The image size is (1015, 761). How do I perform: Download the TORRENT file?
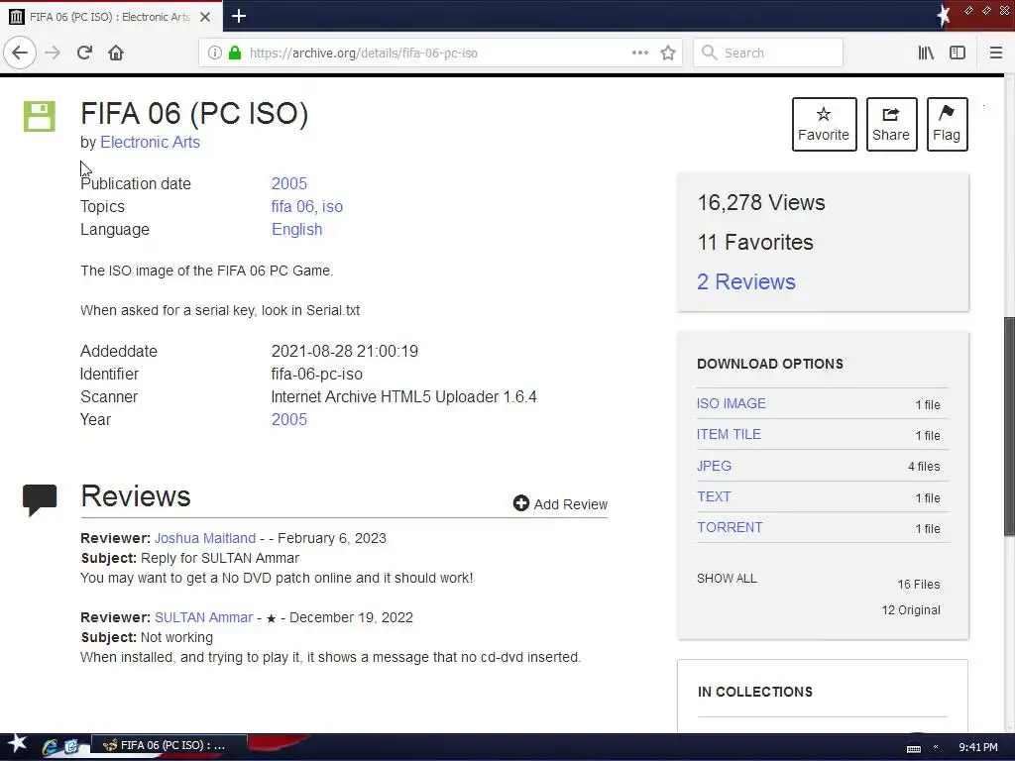[x=730, y=527]
